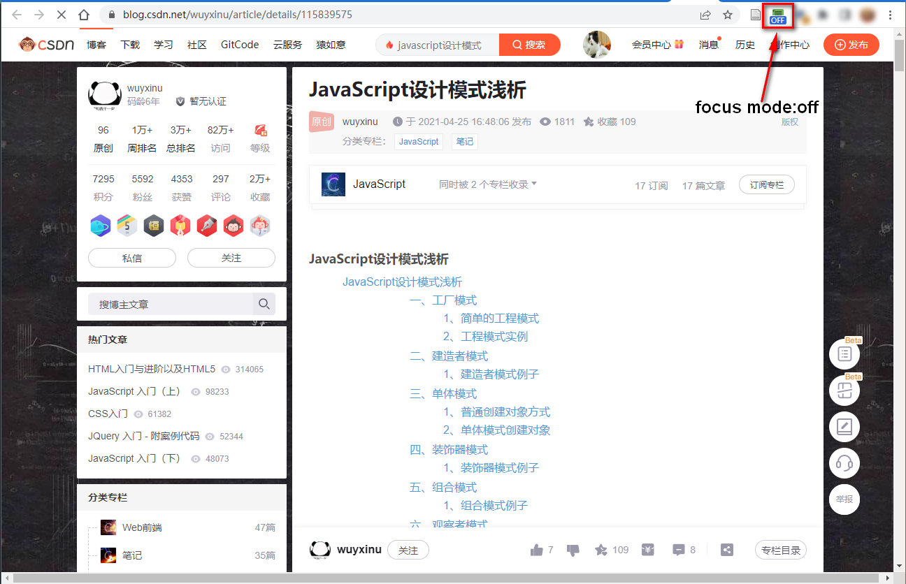Jump to 三、单体模式 section
Screen dimensions: 906x584
click(443, 394)
